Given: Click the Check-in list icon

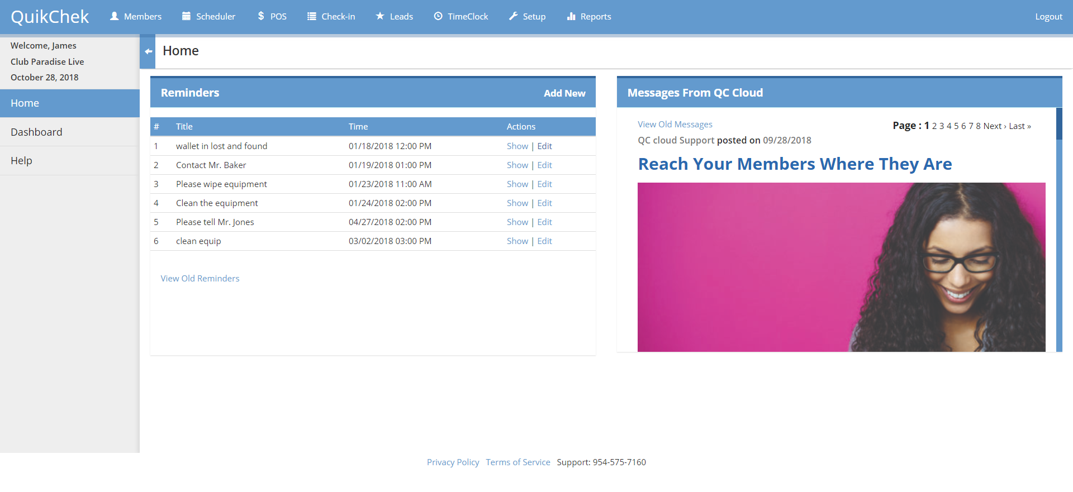Looking at the screenshot, I should (x=312, y=16).
